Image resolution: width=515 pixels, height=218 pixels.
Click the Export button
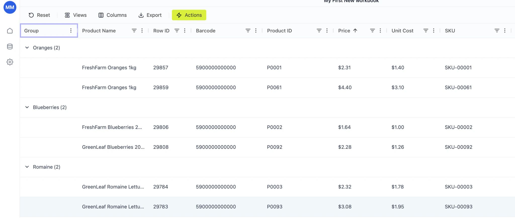150,15
